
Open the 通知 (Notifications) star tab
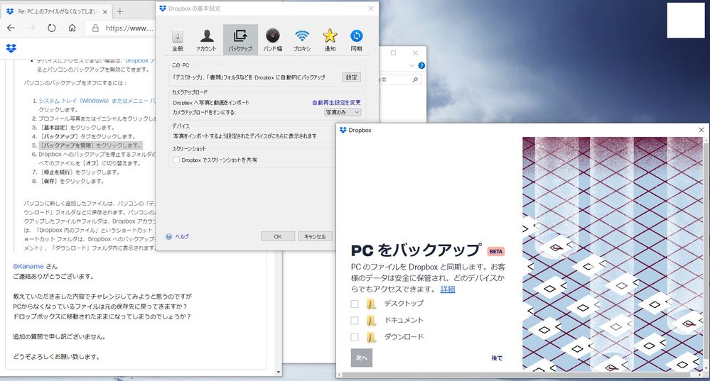[330, 40]
